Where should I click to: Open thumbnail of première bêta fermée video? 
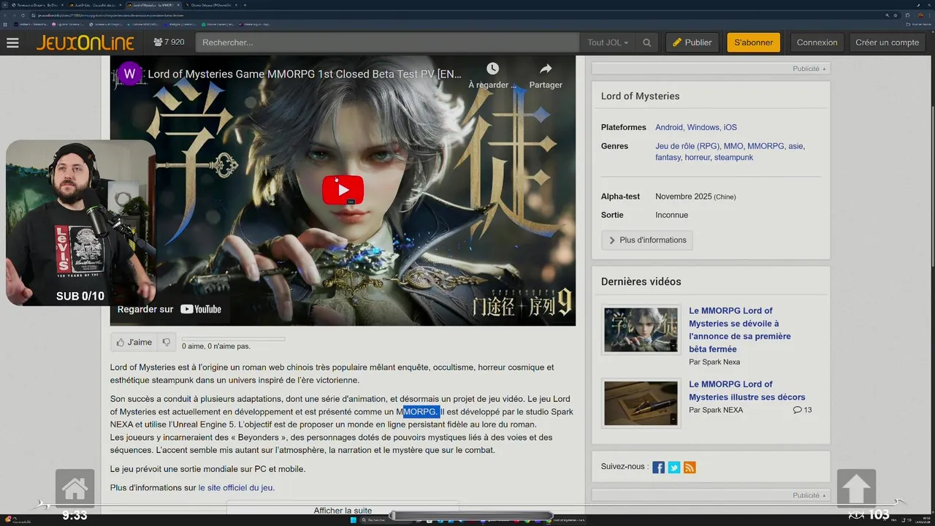point(641,329)
